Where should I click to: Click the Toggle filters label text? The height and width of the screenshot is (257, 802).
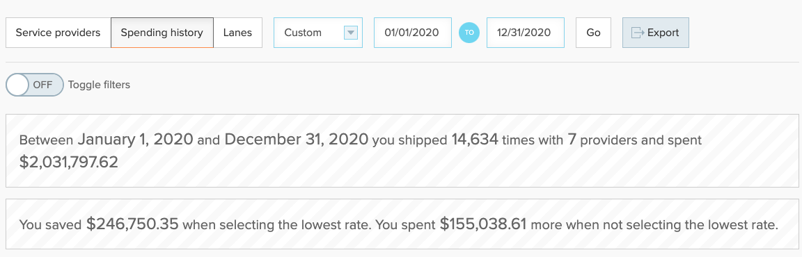click(100, 85)
